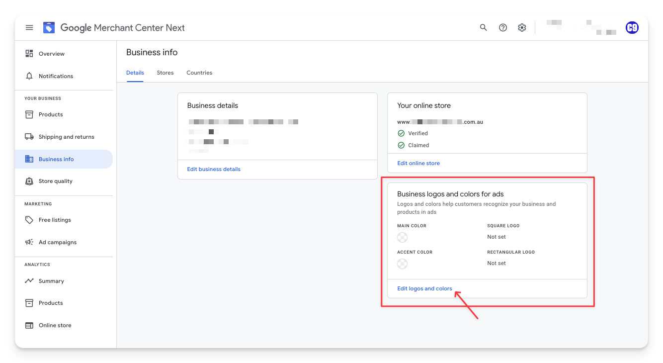Switch to the Countries tab
The width and height of the screenshot is (663, 363).
click(199, 73)
